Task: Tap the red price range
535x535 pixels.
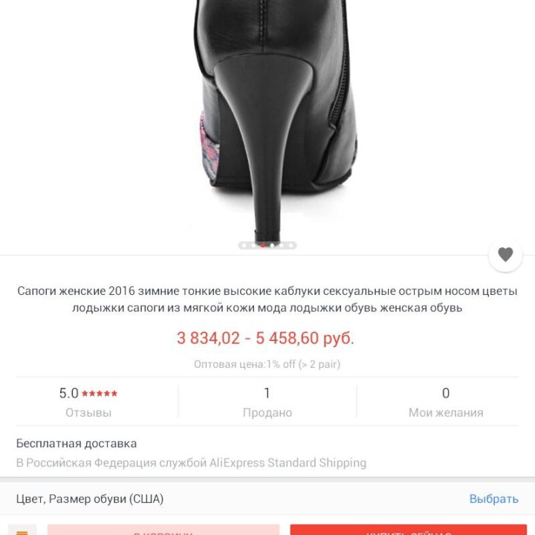Action: tap(265, 338)
